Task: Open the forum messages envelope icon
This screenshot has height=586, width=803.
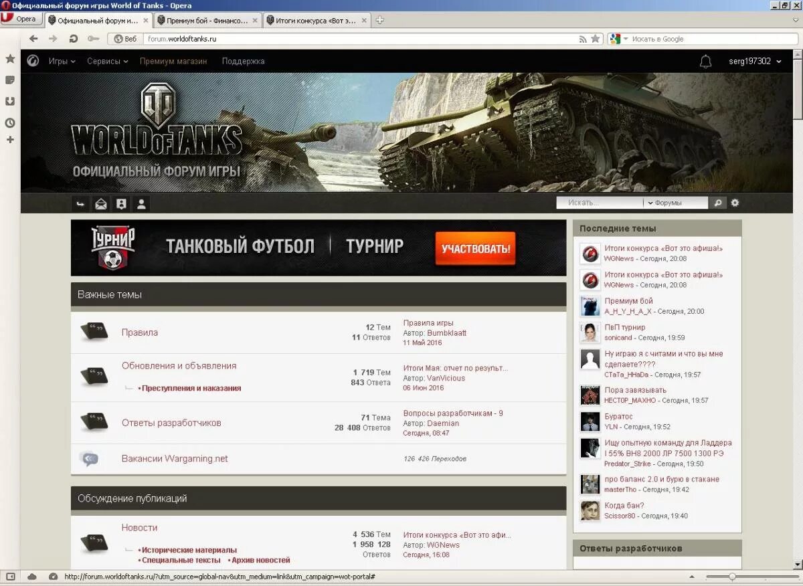Action: point(100,204)
